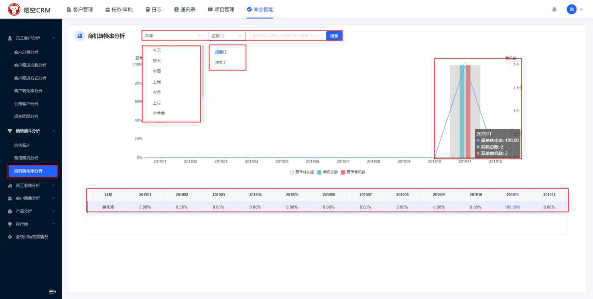Open the 按部门 grouping dropdown
Screen dimensions: 593x299
[x=227, y=36]
